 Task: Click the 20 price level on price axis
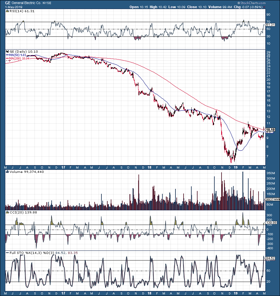click(268, 79)
